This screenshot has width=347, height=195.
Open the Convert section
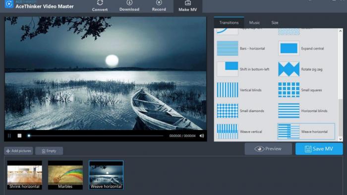click(100, 6)
